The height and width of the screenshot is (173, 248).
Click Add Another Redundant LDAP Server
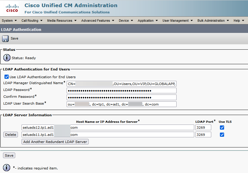[x=55, y=142]
